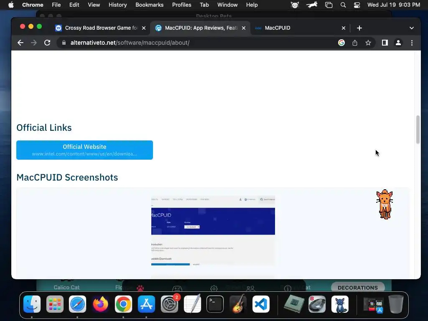Open the Apple menu

[x=11, y=5]
